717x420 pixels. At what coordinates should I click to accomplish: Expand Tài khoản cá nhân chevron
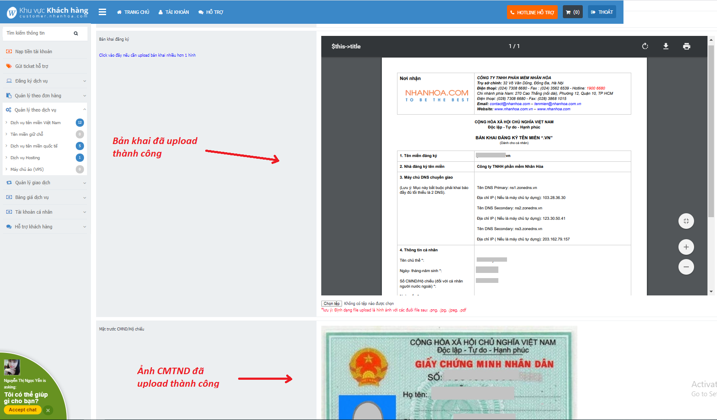click(84, 212)
